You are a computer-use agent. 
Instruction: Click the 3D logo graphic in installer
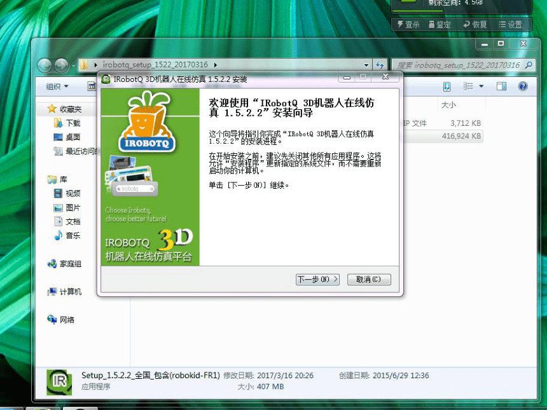pos(176,239)
